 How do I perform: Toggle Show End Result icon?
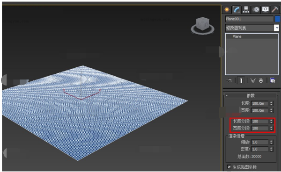point(241,80)
